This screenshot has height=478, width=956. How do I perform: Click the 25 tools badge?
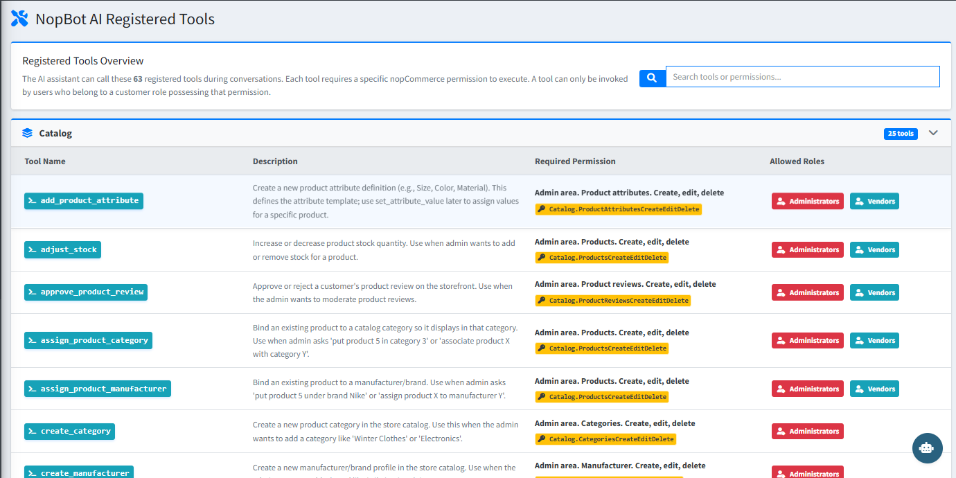click(901, 134)
